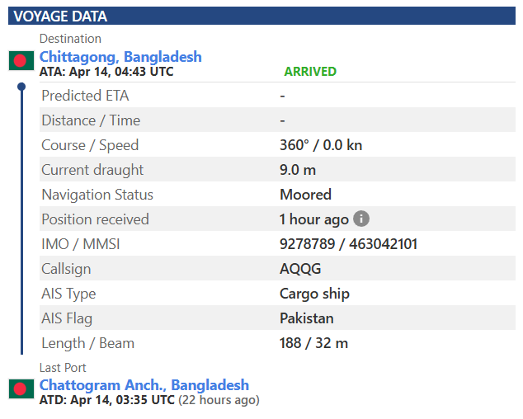This screenshot has height=419, width=523.
Task: Open the Chittagong, Bangladesh destination link
Action: tap(120, 57)
